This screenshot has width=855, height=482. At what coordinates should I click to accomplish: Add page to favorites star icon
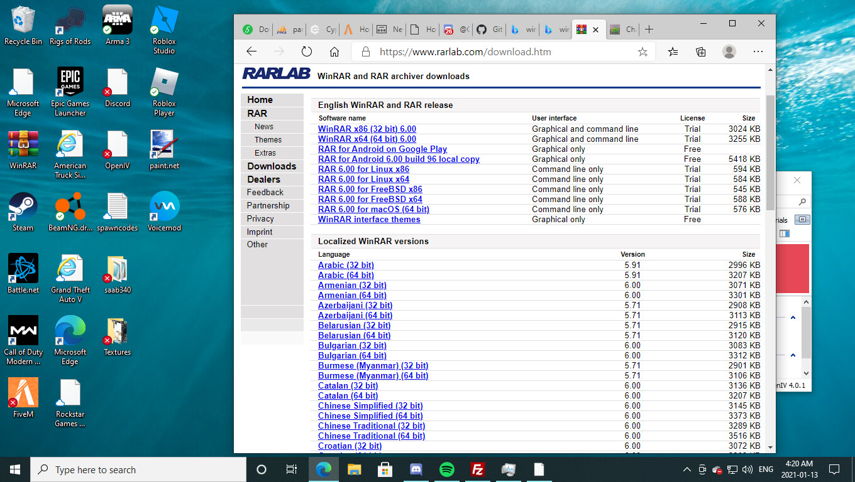(643, 52)
